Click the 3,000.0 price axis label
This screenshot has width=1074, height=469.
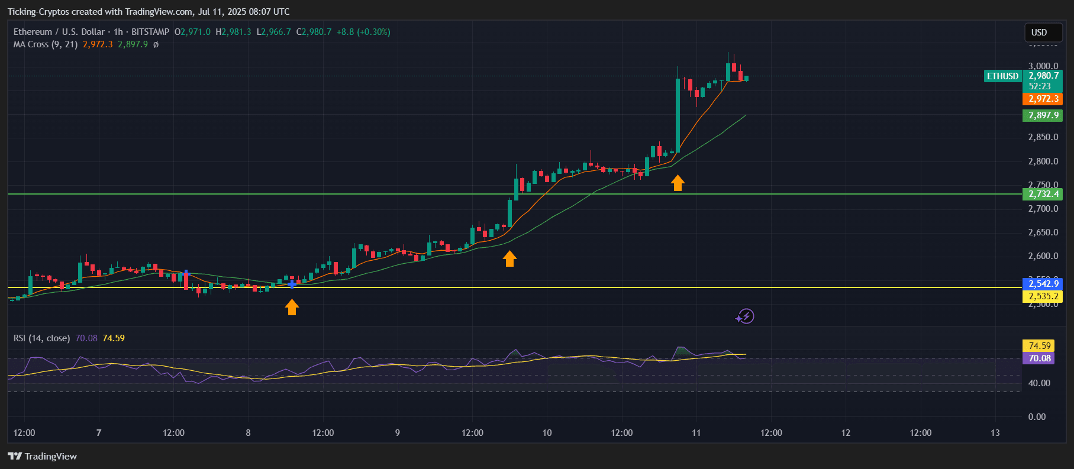pyautogui.click(x=1043, y=66)
